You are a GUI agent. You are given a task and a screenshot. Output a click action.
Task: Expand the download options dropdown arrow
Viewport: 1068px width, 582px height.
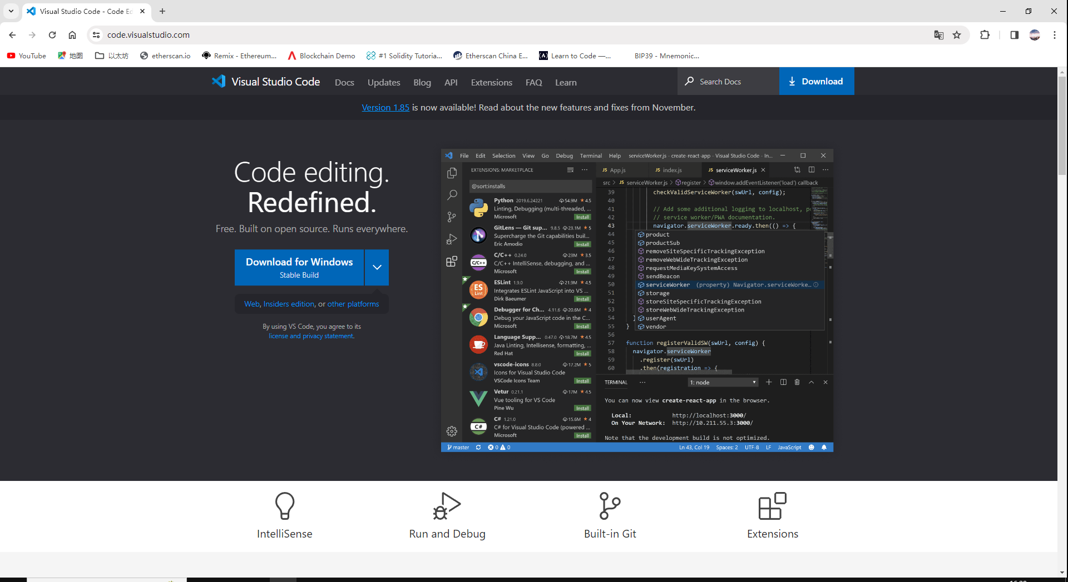tap(377, 267)
